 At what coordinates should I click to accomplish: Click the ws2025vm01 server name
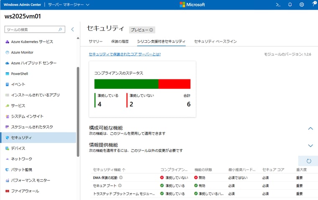pos(23,16)
